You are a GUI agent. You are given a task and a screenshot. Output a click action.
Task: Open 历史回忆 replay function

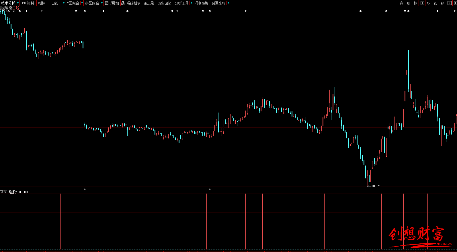[x=164, y=3]
